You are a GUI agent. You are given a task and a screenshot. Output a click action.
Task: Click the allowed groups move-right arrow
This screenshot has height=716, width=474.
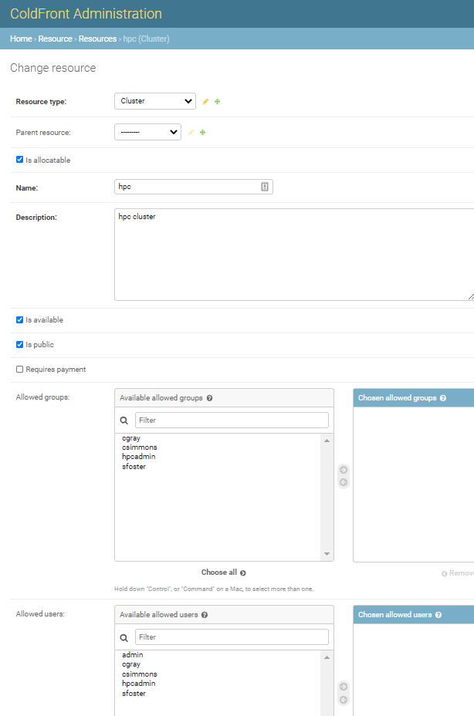[x=344, y=470]
